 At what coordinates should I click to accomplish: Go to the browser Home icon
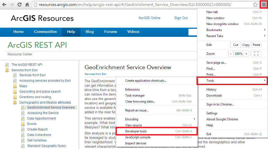pyautogui.click(x=27, y=5)
